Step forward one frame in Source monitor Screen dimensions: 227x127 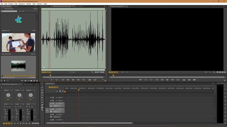[78, 80]
